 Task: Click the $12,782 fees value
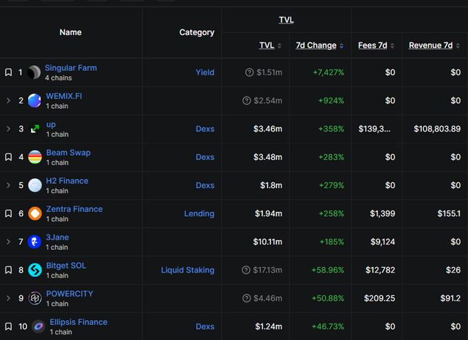(380, 270)
